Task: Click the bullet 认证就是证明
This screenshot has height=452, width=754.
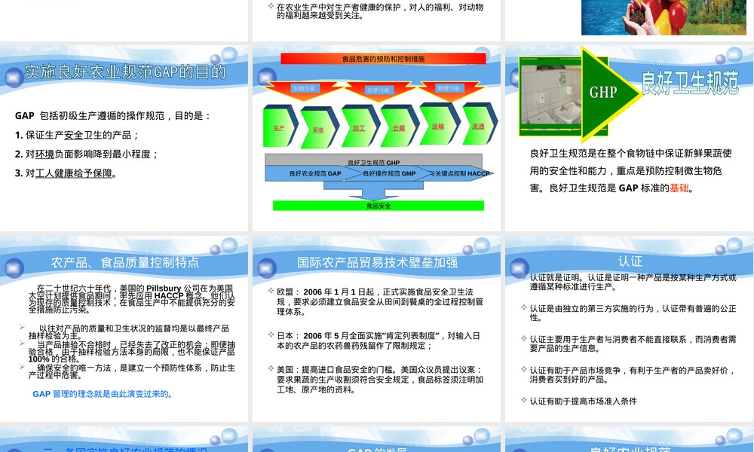Action: pyautogui.click(x=633, y=282)
